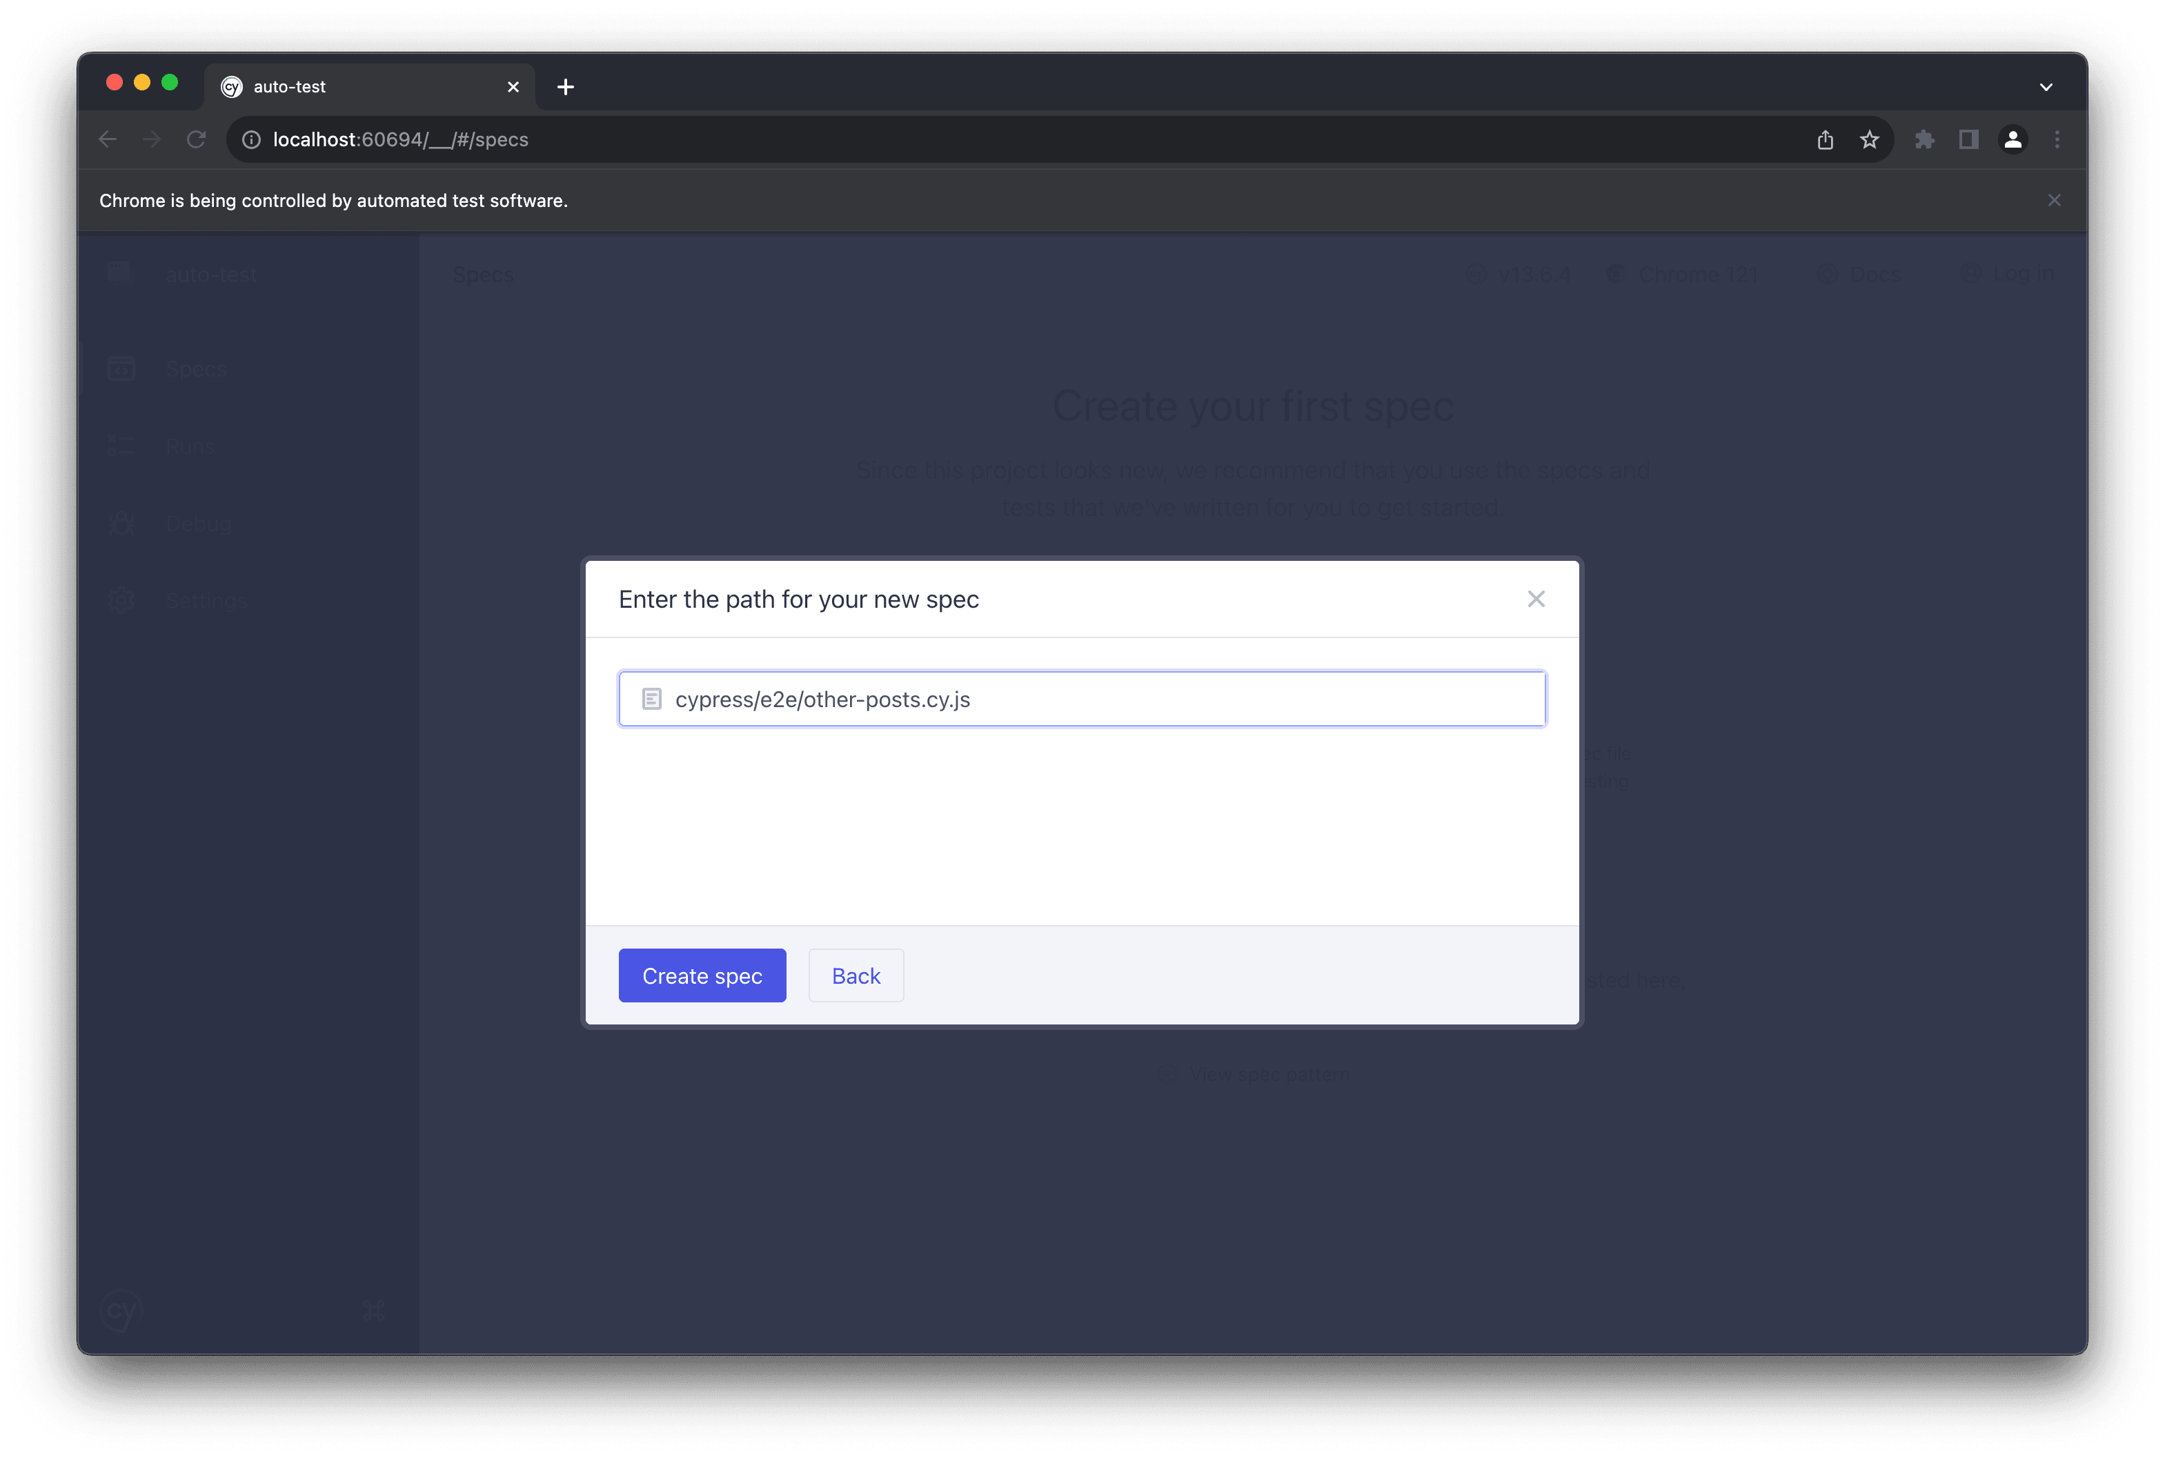
Task: Click the new tab plus button
Action: tap(566, 86)
